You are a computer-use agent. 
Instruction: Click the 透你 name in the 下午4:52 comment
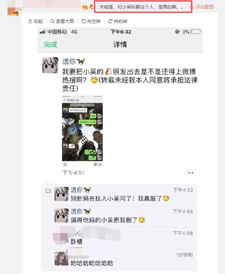(x=76, y=190)
